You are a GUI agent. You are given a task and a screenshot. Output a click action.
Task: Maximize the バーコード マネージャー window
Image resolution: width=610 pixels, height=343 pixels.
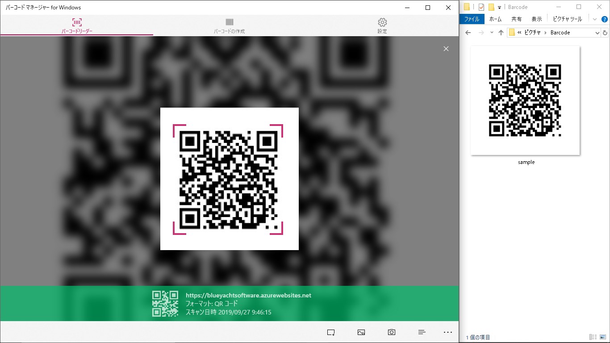(x=428, y=8)
